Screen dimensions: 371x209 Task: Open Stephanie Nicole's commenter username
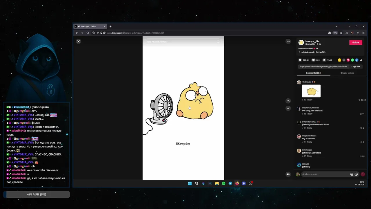tap(309, 136)
